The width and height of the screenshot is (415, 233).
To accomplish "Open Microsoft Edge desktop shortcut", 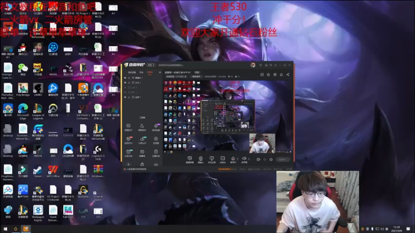I will tap(23, 111).
